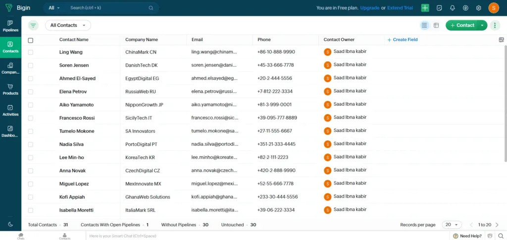
Task: Switch to sheet view icon
Action: point(436,25)
